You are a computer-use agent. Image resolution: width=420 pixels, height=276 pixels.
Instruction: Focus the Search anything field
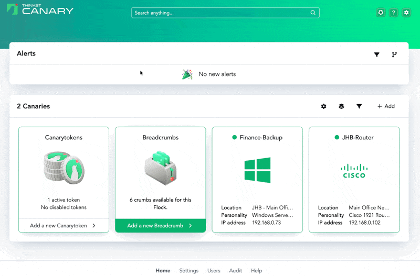[x=225, y=13]
